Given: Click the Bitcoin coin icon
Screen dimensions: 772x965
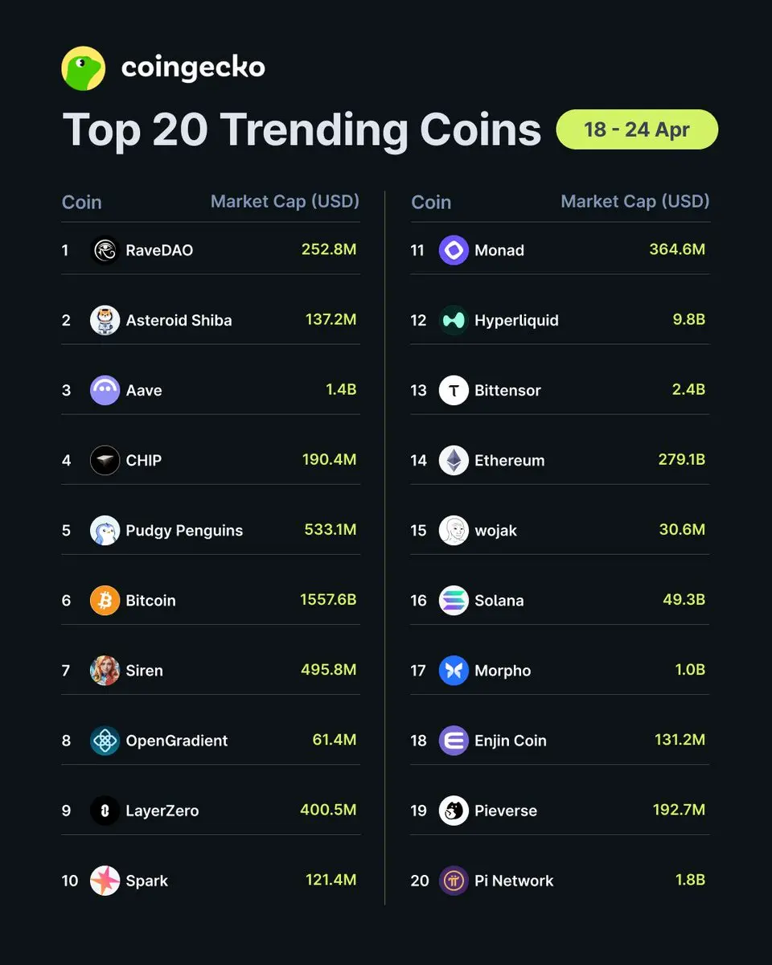Looking at the screenshot, I should (105, 601).
